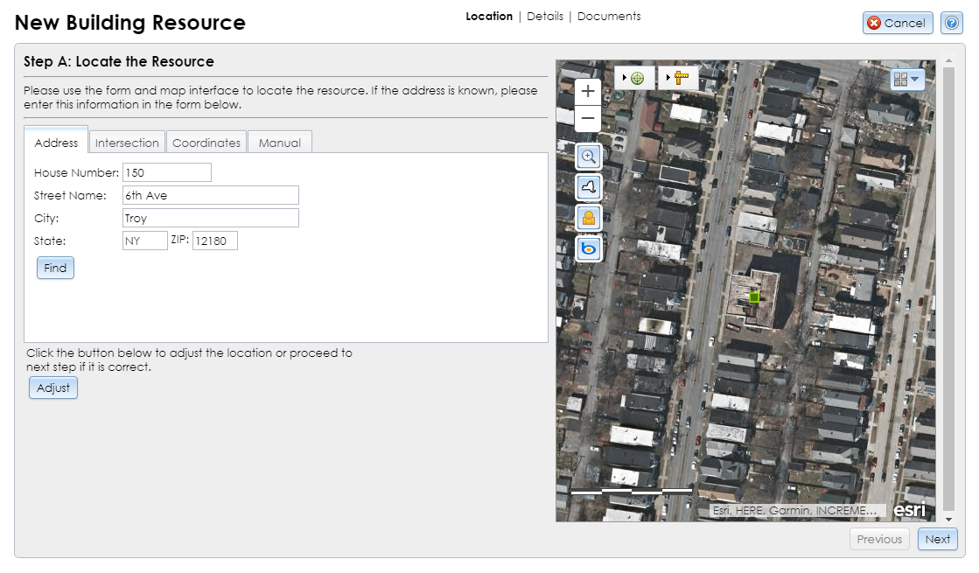This screenshot has height=573, width=979.
Task: Click the ZIP code input field
Action: tap(214, 241)
